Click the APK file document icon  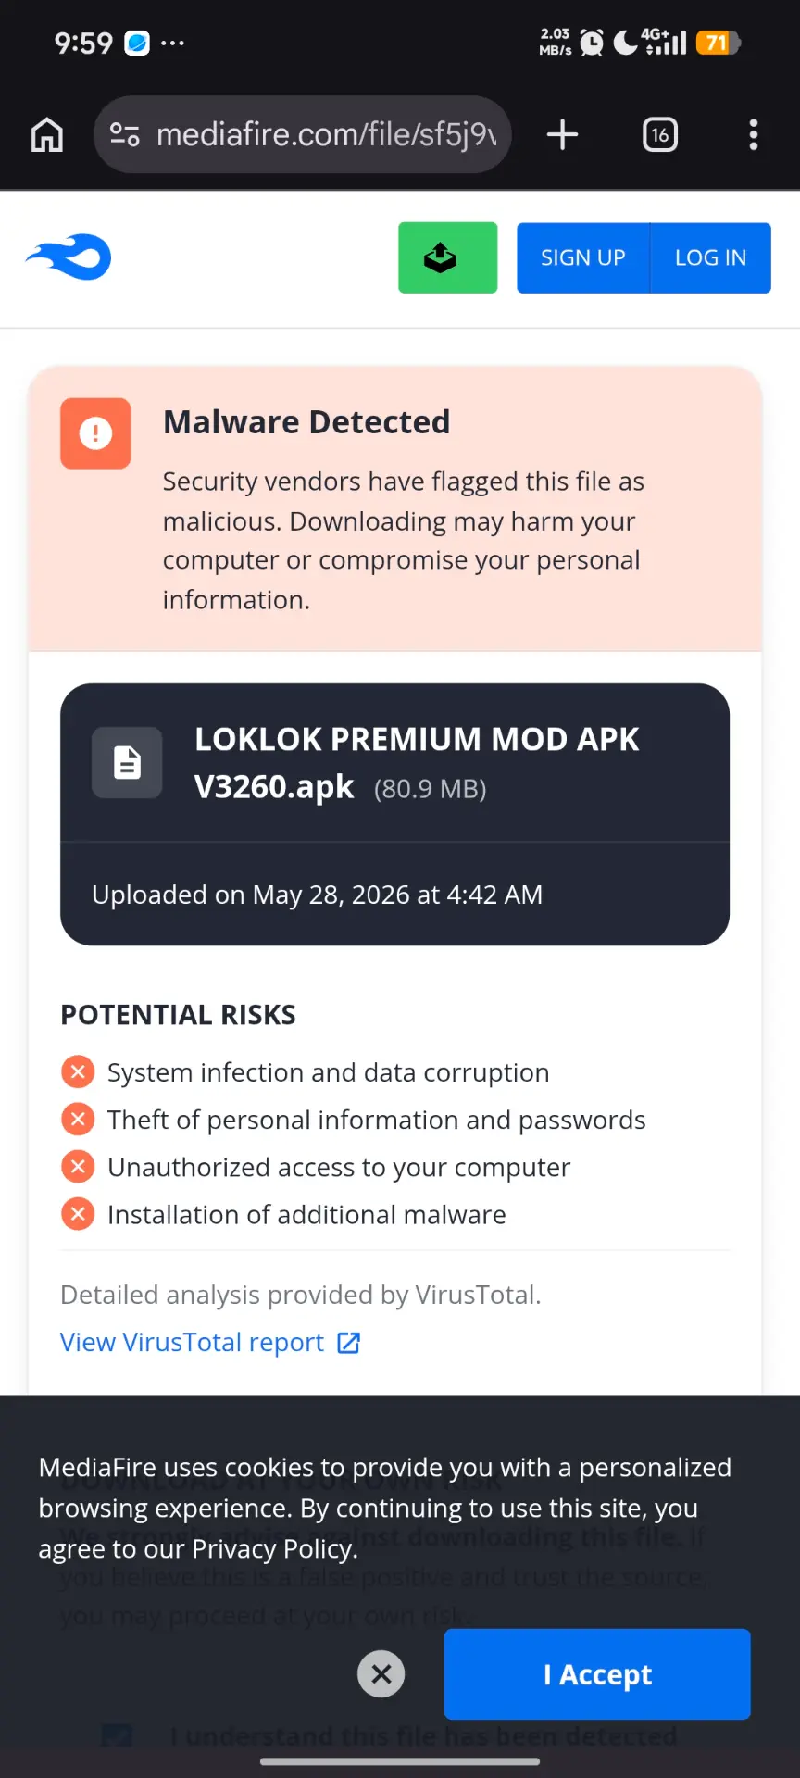point(127,763)
